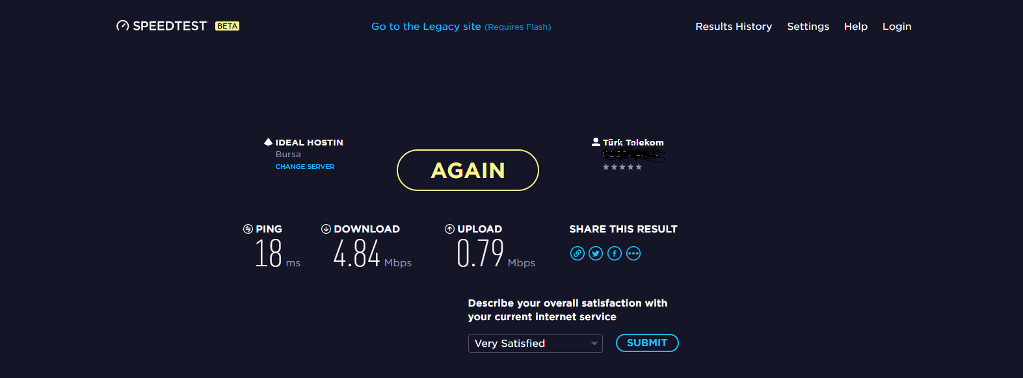Follow the Go to the Legacy site link
Screen dimensions: 1023x378
[426, 27]
